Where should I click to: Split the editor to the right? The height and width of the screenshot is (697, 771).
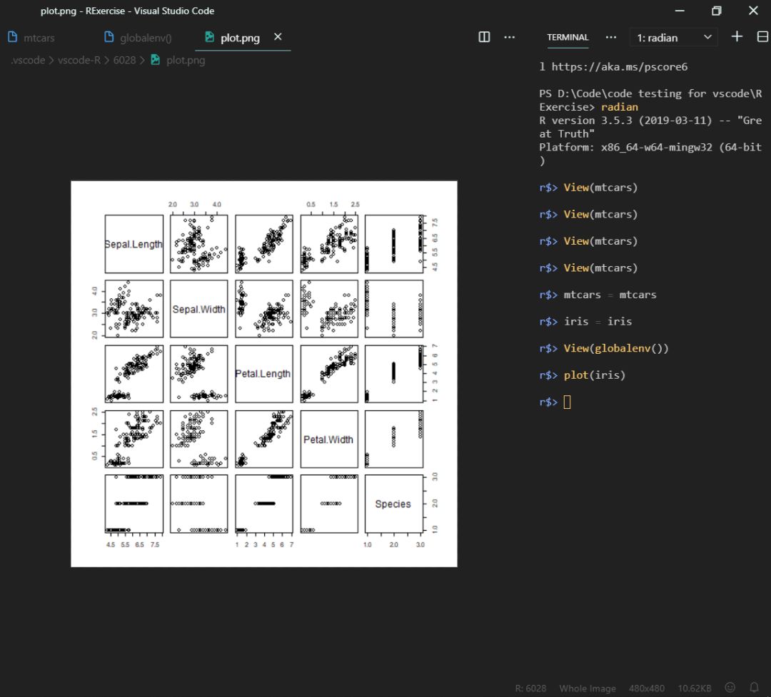tap(484, 37)
